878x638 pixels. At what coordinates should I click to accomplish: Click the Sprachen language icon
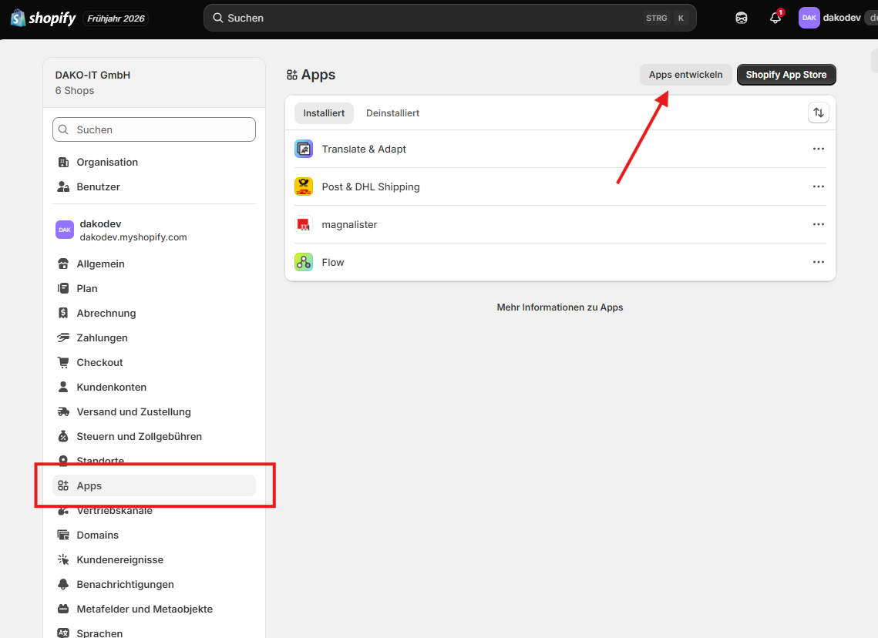[x=63, y=633]
